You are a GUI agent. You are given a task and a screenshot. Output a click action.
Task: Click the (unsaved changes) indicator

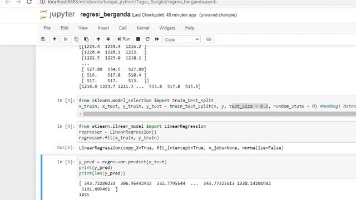tap(218, 15)
